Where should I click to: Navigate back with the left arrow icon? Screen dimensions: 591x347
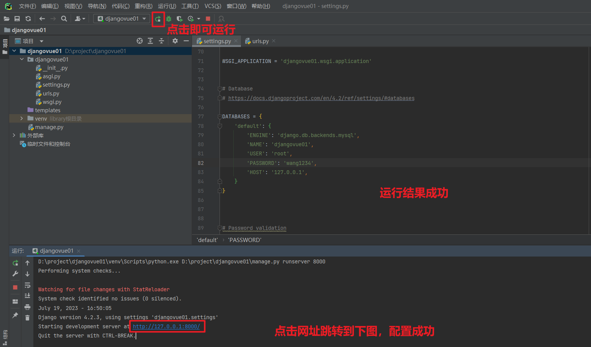point(42,19)
